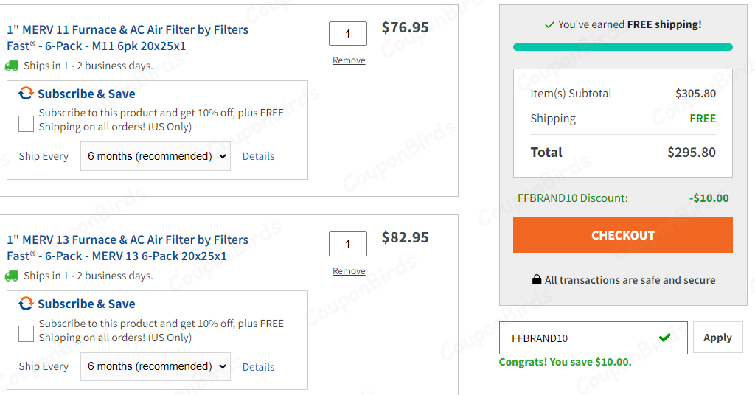This screenshot has width=755, height=395.
Task: Enable Subscribe & Save for MERV 11 filter
Action: (x=27, y=123)
